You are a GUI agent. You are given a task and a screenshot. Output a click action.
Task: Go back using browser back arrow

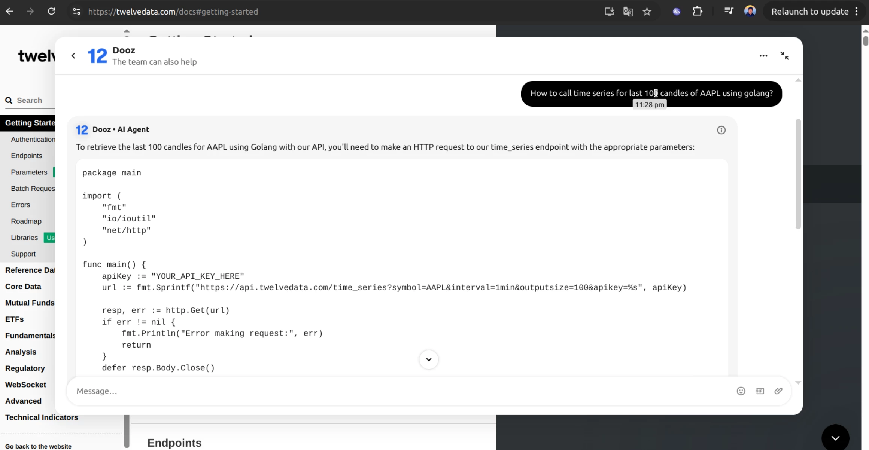[9, 12]
